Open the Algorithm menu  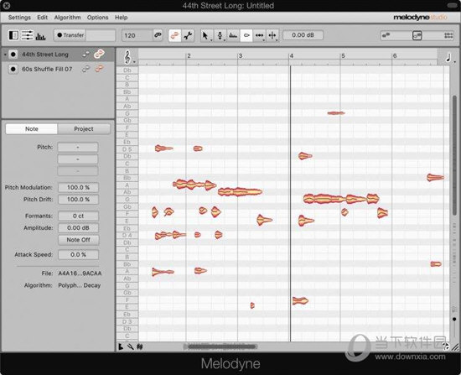tap(67, 18)
